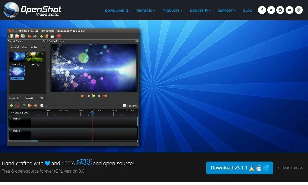Click the 00:00:11:05 timecode
Screen dimensions: 308x185
(x=19, y=113)
